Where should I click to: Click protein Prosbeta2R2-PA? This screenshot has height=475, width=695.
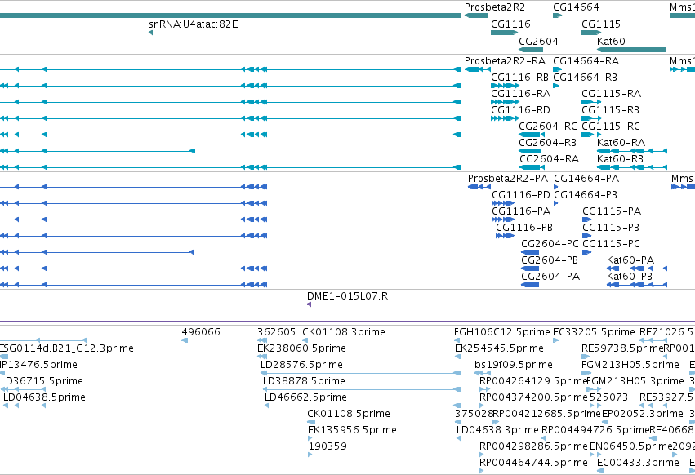508,179
